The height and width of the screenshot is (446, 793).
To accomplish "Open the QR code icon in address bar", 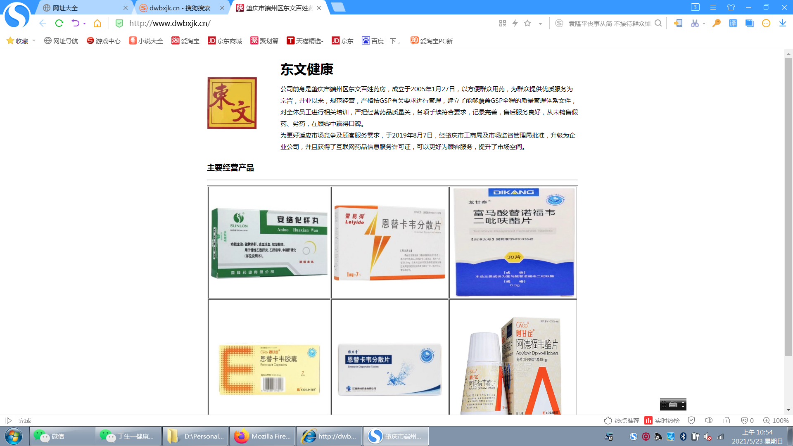I will 502,23.
